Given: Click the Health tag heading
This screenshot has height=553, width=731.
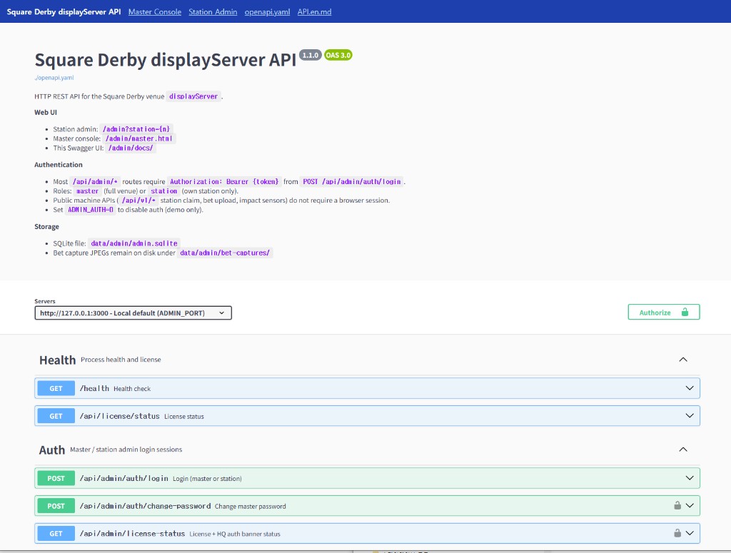Looking at the screenshot, I should pyautogui.click(x=57, y=360).
